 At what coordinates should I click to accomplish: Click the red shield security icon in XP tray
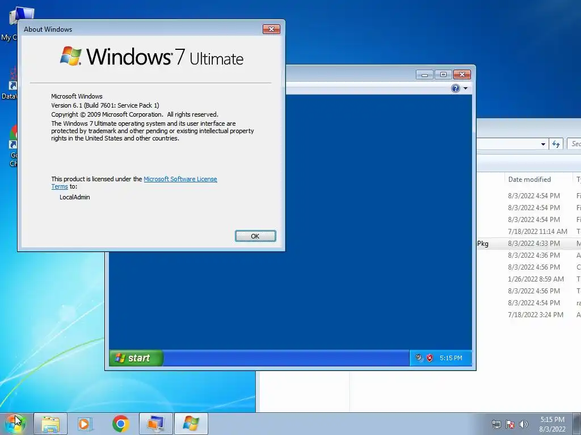click(x=430, y=358)
